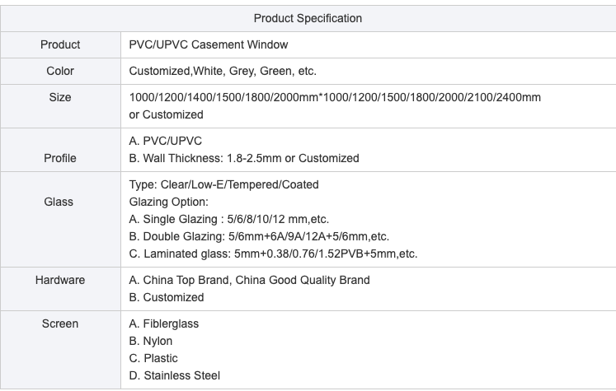This screenshot has width=616, height=391.
Task: Select the Product row label cell
Action: point(60,44)
